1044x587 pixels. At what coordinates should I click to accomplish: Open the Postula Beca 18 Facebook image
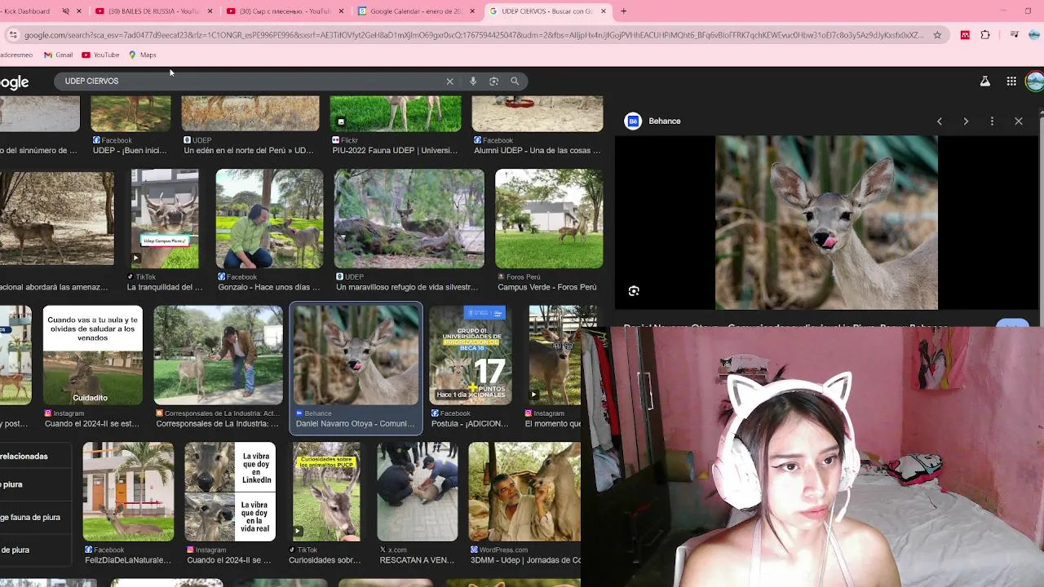pyautogui.click(x=471, y=355)
